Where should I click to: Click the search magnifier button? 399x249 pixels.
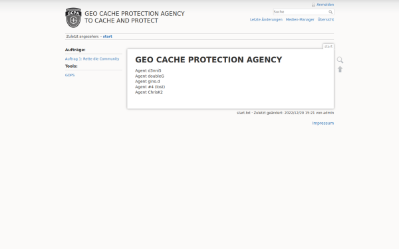pyautogui.click(x=331, y=12)
